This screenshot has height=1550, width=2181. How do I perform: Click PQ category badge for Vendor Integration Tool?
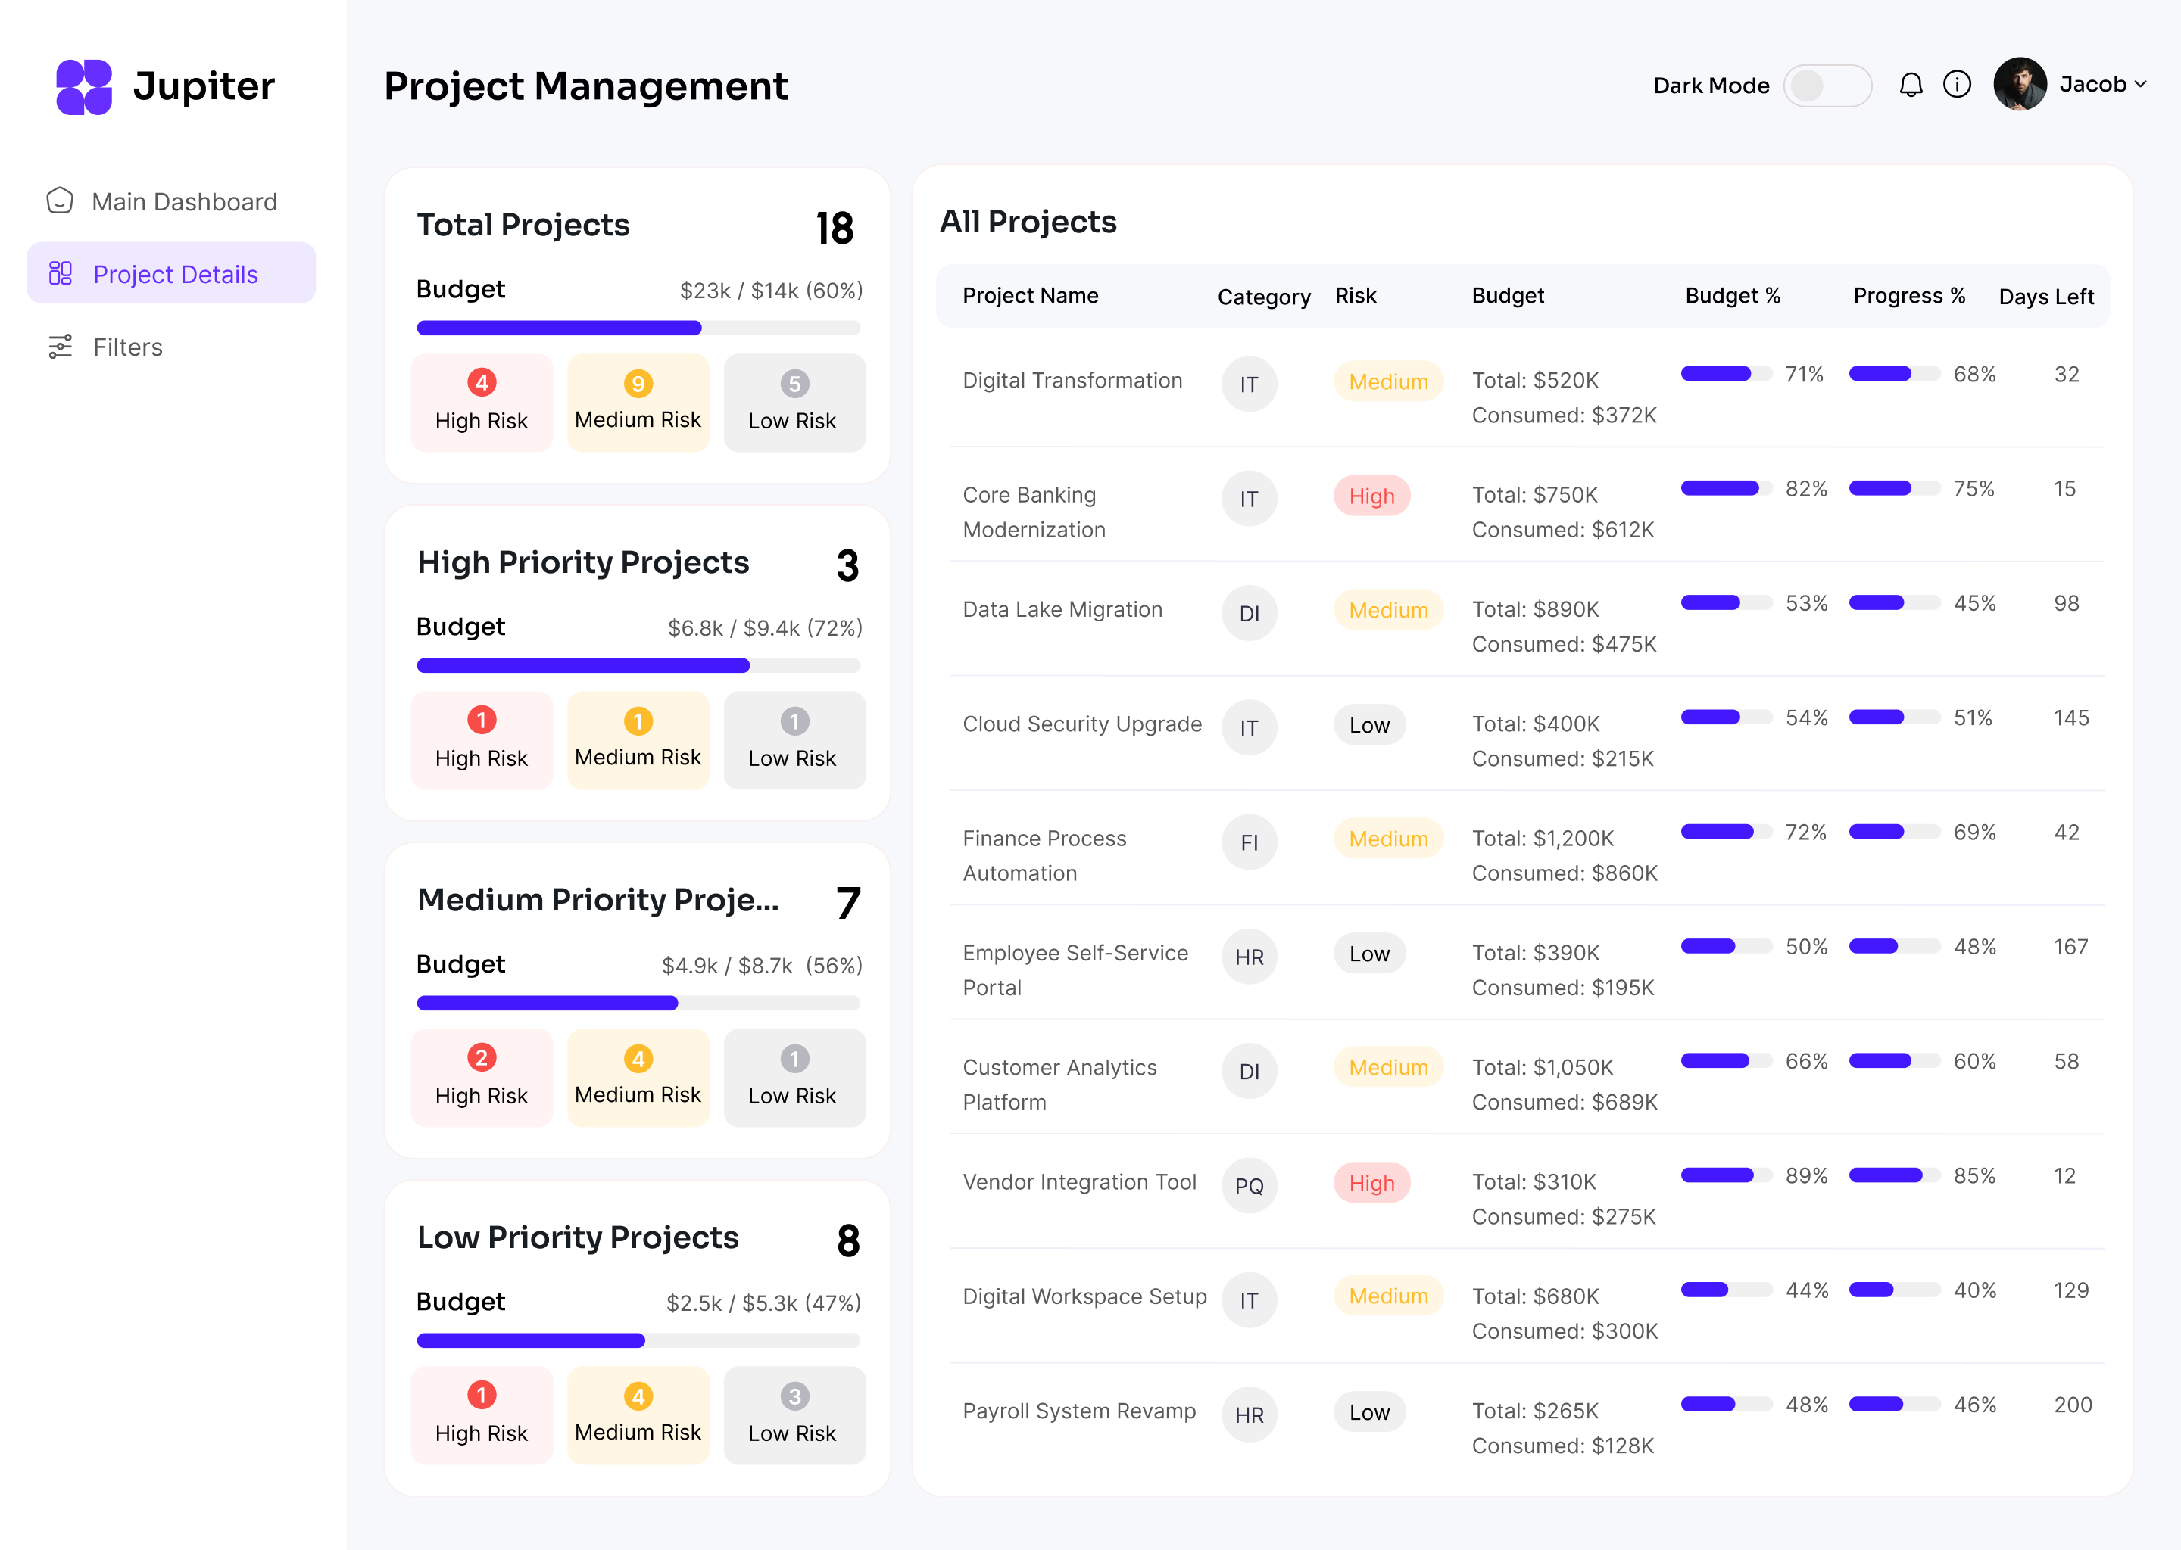[1248, 1185]
